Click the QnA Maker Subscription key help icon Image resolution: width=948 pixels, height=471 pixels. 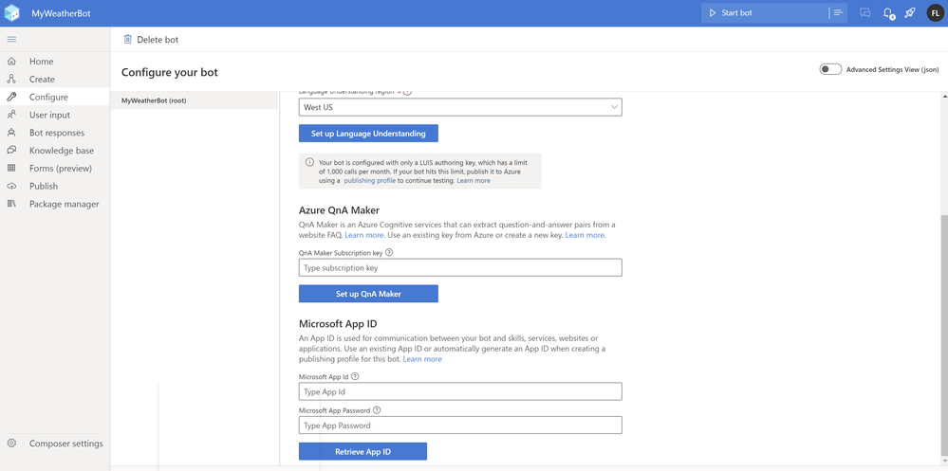[x=390, y=253]
